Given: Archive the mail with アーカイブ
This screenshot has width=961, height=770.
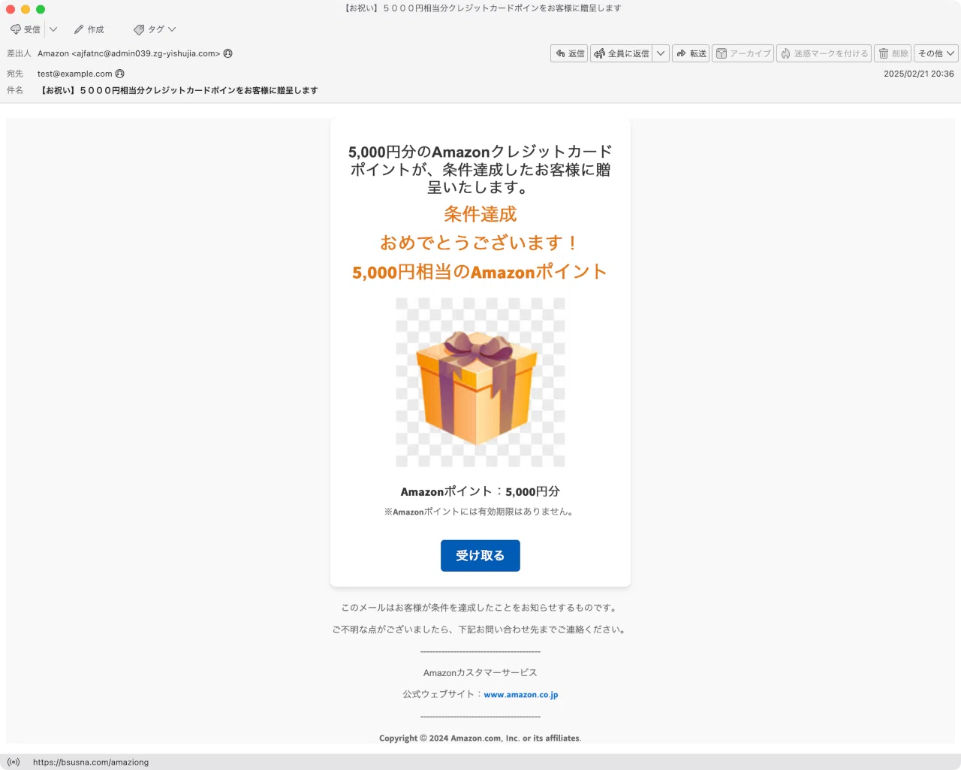Looking at the screenshot, I should tap(743, 53).
